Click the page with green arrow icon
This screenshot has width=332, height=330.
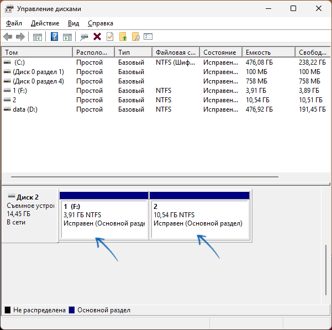pos(123,37)
